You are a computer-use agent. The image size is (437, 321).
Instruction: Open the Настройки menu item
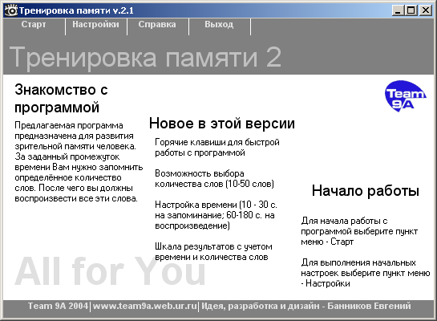[x=95, y=25]
